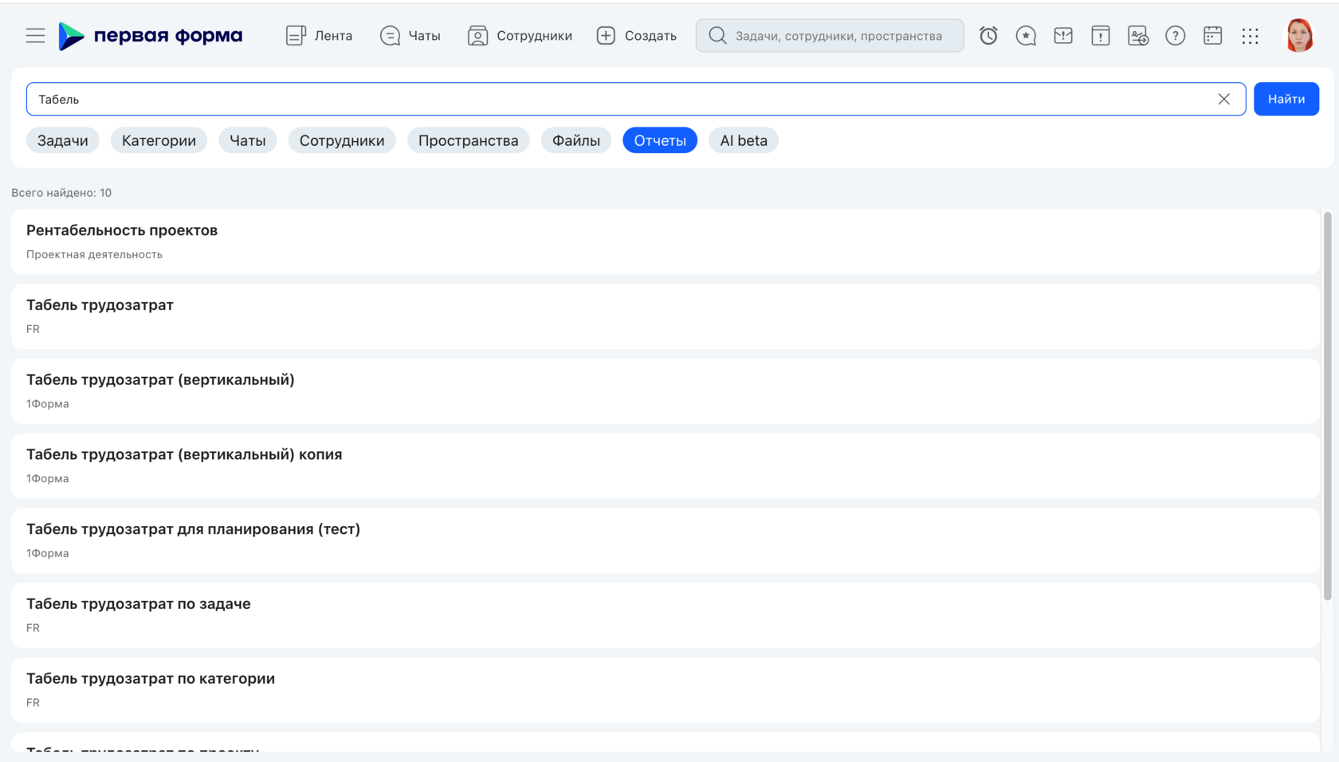Image resolution: width=1339 pixels, height=762 pixels.
Task: Click the Чаты speech bubble icon
Action: tap(390, 35)
